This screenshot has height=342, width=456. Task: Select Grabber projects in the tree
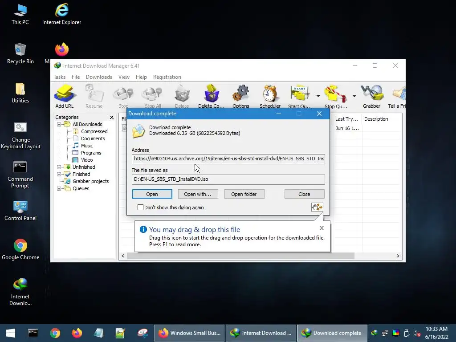[x=90, y=182]
